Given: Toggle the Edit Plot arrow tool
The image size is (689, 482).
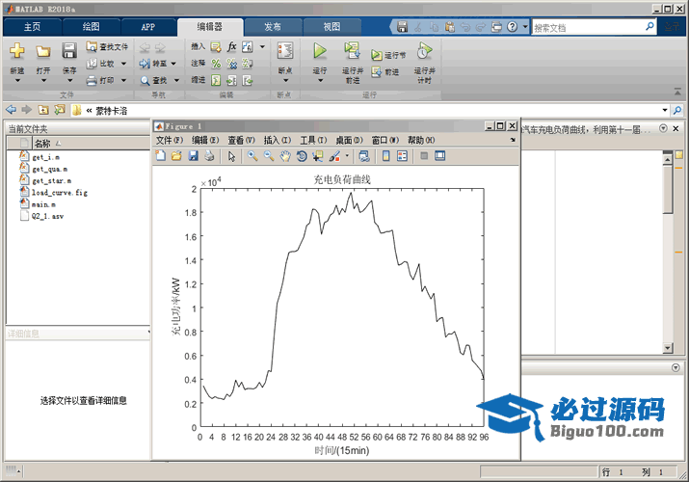Looking at the screenshot, I should [231, 155].
